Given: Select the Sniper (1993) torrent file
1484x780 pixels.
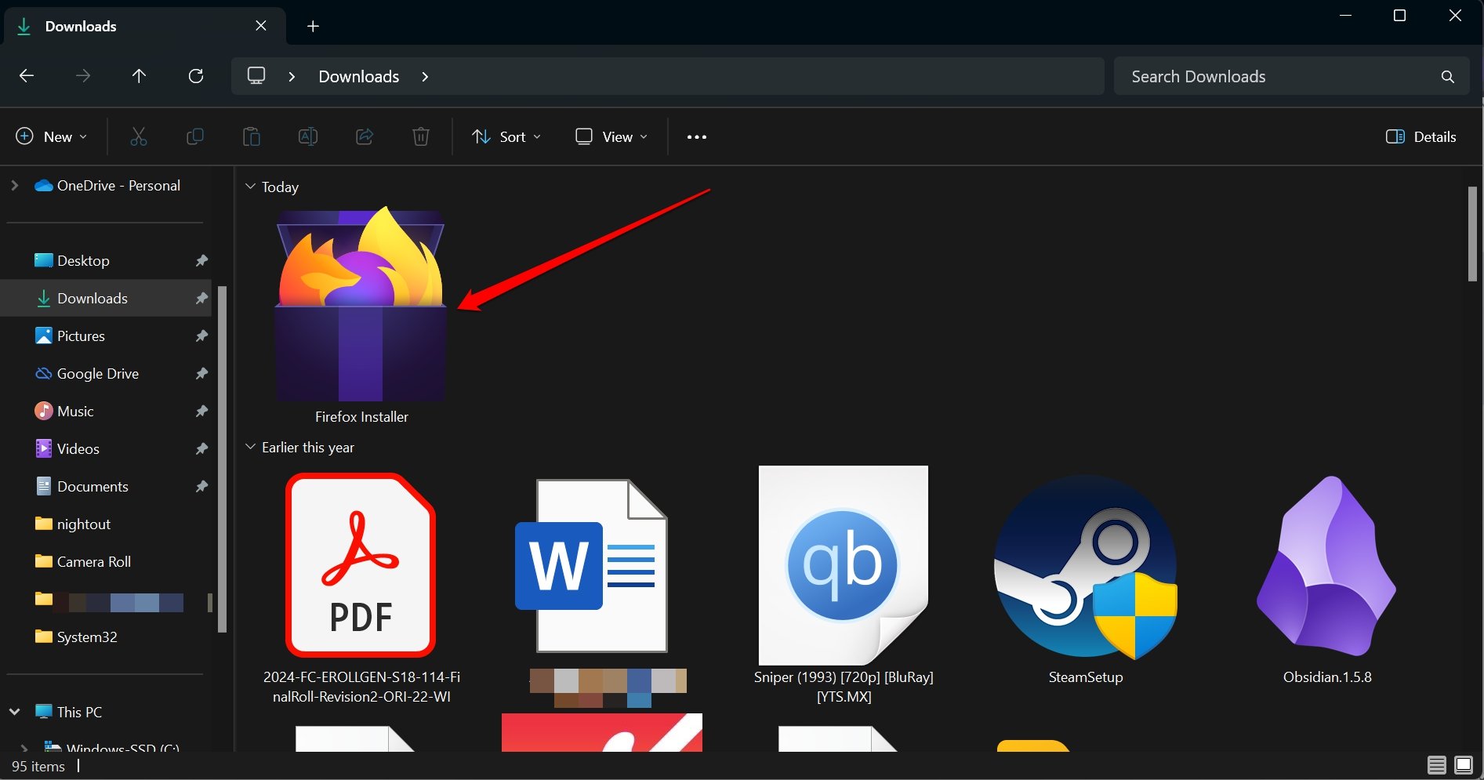Looking at the screenshot, I should tap(844, 586).
